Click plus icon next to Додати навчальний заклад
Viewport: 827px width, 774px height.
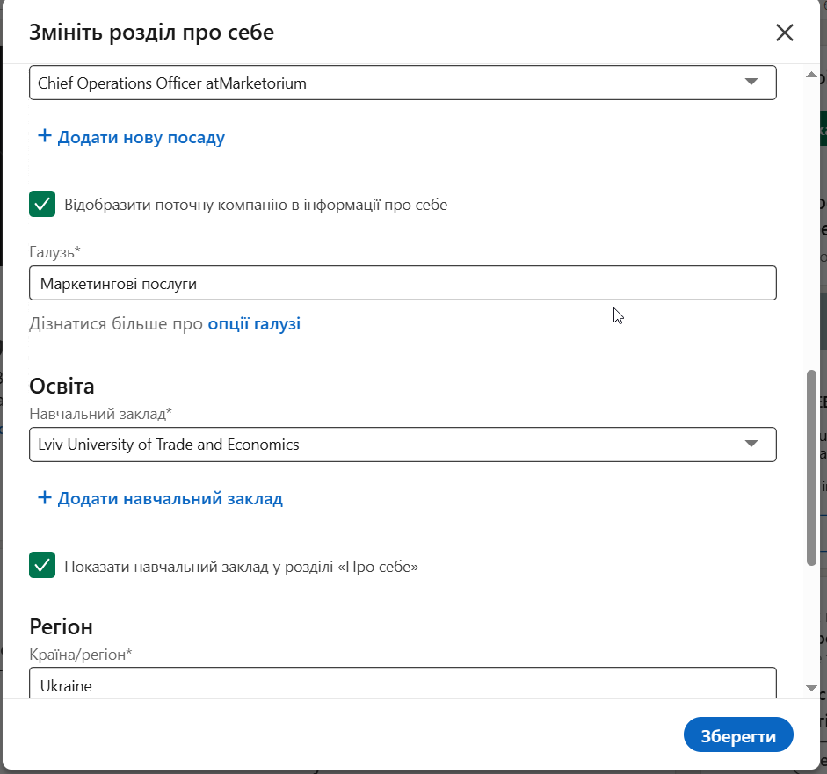[x=44, y=498]
